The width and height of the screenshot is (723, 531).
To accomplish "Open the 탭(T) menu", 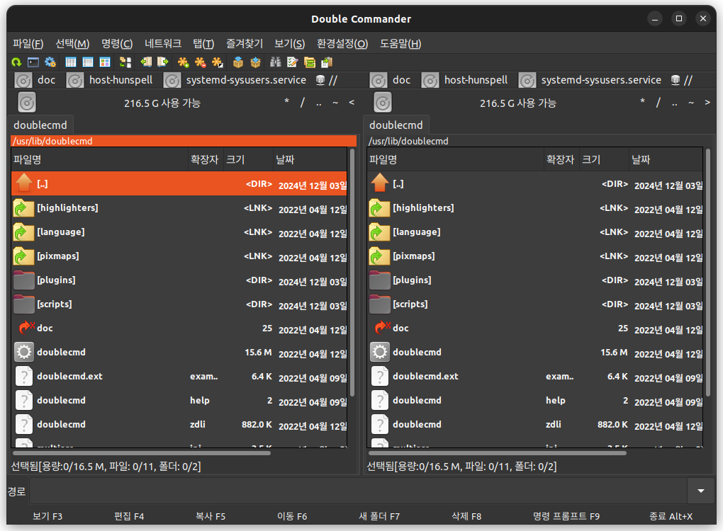I will click(203, 44).
